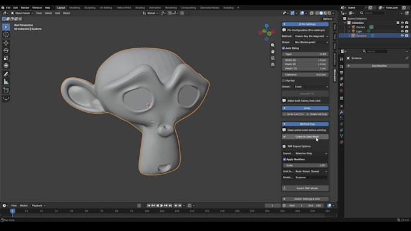The image size is (411, 231).
Task: Open the Render menu
Action: (x=25, y=8)
